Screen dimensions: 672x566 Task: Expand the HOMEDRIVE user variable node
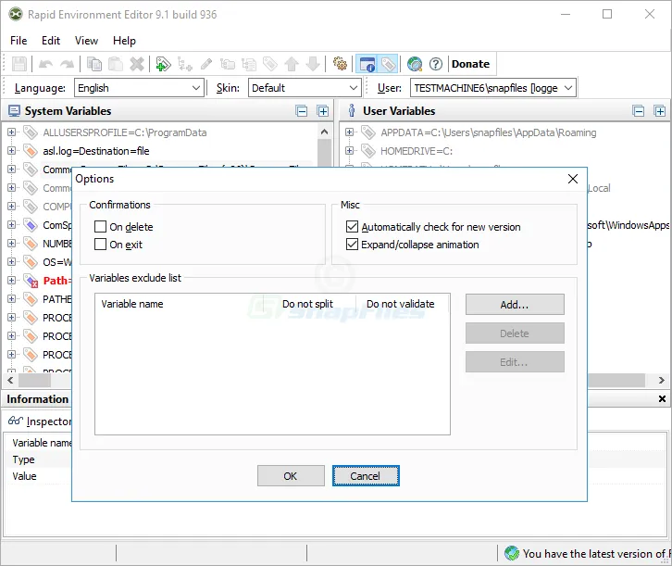349,150
